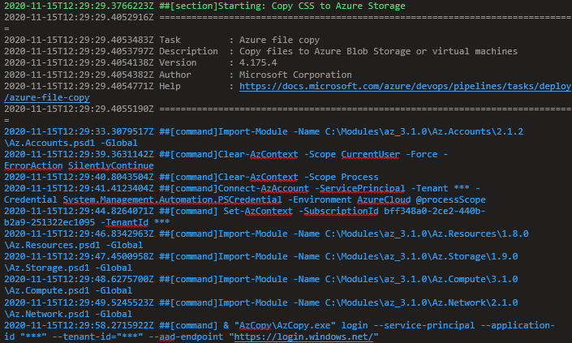This screenshot has width=572, height=343.
Task: Click the 'Clear-AzContext -Scope CurrentUser' command line
Action: pyautogui.click(x=226, y=155)
